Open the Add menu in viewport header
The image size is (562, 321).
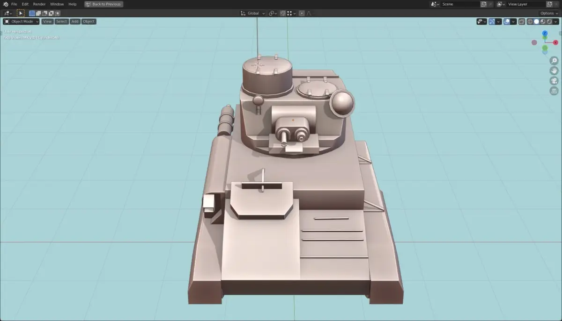click(x=75, y=21)
